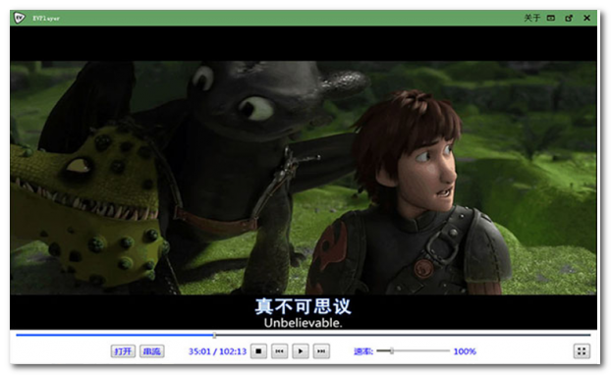Enter fullscreen mode with the fullscreen icon
This screenshot has height=375, width=611.
pyautogui.click(x=582, y=351)
